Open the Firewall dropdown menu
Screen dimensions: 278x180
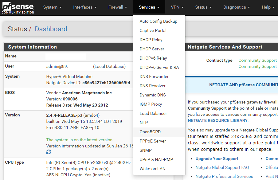coord(118,7)
